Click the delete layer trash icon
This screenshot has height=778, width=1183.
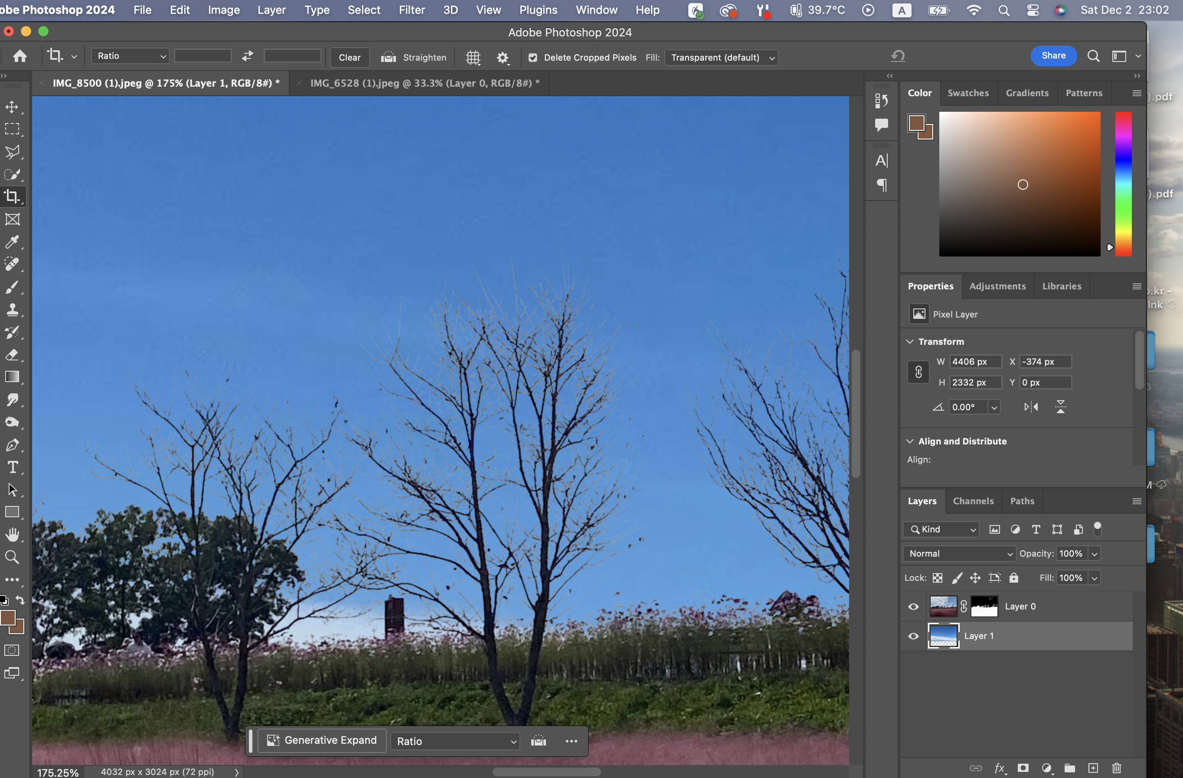pos(1116,768)
